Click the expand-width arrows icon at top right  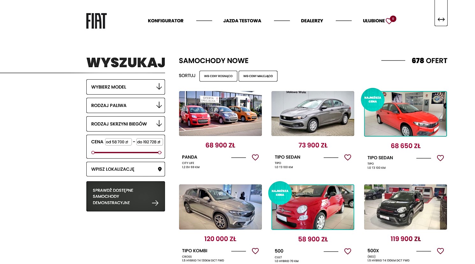coord(441,19)
